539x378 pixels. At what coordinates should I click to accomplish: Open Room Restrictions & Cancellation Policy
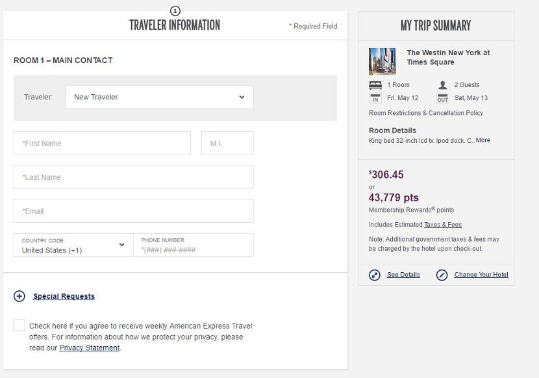(x=426, y=113)
